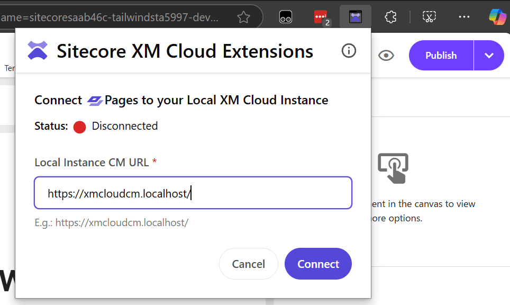Launch Copilot from the browser toolbar
Image resolution: width=510 pixels, height=305 pixels.
[x=497, y=17]
